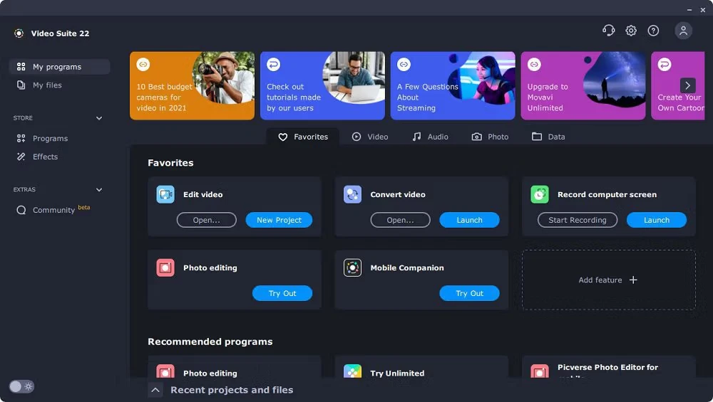The image size is (713, 402).
Task: Click the Record computer screen icon
Action: point(540,194)
